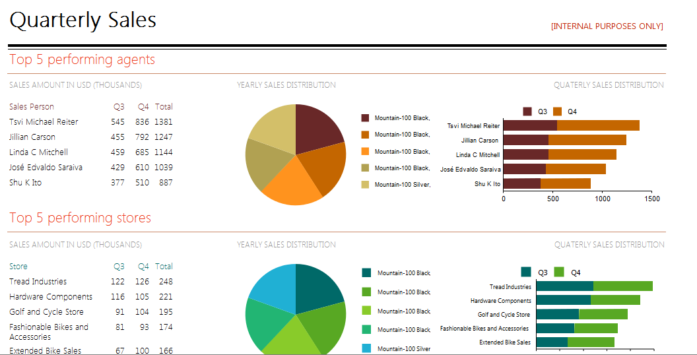Click the Q4 bar segment for Hardware Components
The width and height of the screenshot is (697, 355).
tap(616, 300)
